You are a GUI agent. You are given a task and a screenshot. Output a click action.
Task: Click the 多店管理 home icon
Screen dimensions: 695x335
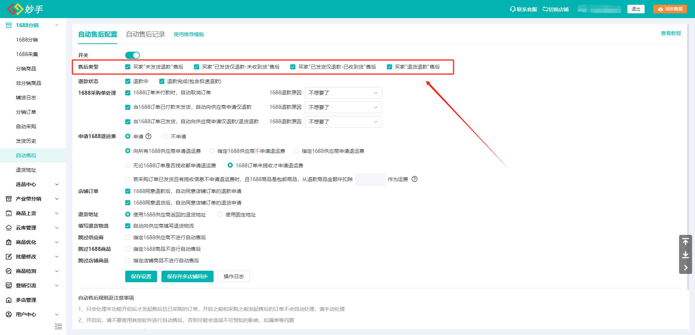click(9, 300)
